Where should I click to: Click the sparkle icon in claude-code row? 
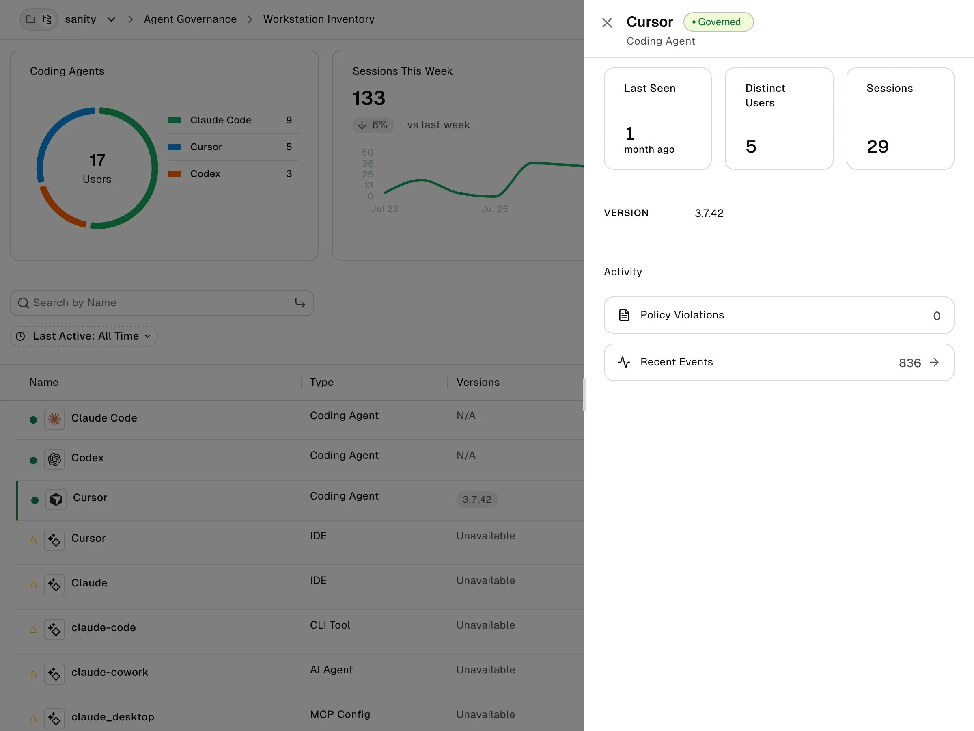[54, 629]
